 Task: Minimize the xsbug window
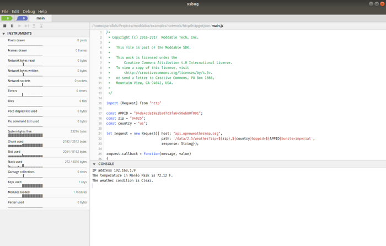coord(371,4)
